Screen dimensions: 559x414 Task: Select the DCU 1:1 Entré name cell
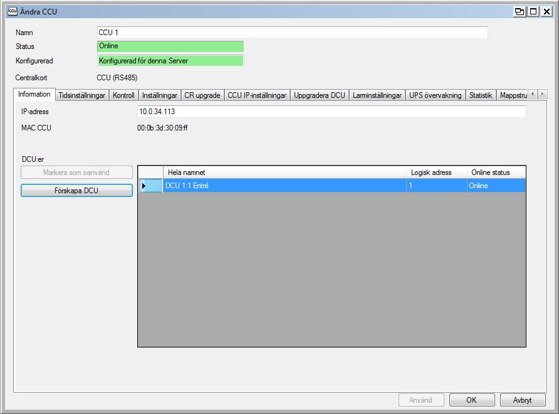(285, 186)
